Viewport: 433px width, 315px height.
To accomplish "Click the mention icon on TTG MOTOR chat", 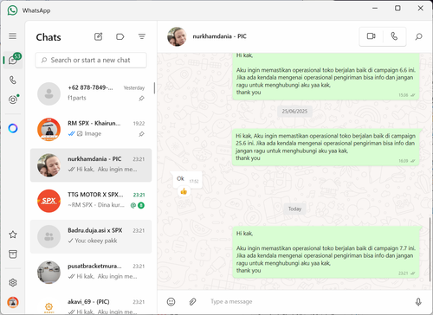I will point(133,205).
